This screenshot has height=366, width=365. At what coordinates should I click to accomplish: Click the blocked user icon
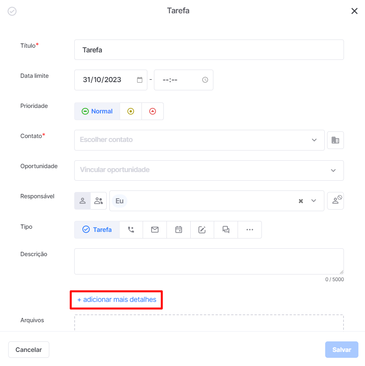click(335, 201)
